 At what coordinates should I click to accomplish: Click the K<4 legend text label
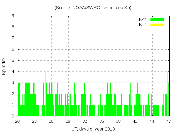pos(143,19)
